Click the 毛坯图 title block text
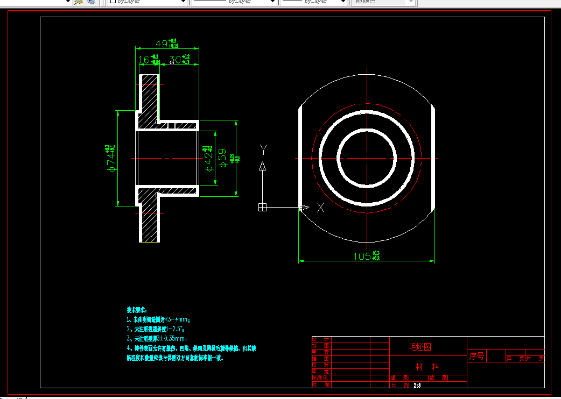The width and height of the screenshot is (561, 399). click(420, 347)
